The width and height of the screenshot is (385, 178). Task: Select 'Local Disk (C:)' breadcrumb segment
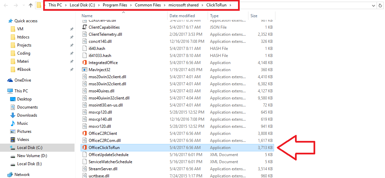82,5
